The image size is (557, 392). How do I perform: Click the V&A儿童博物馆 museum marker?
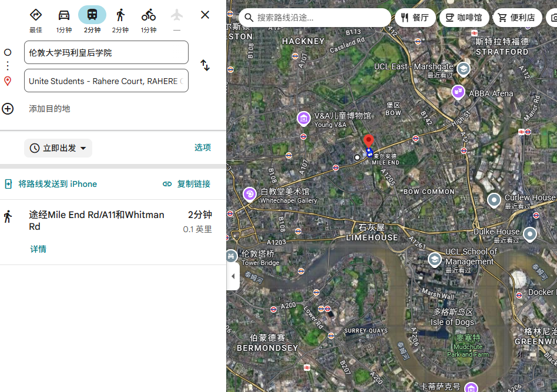coord(304,119)
